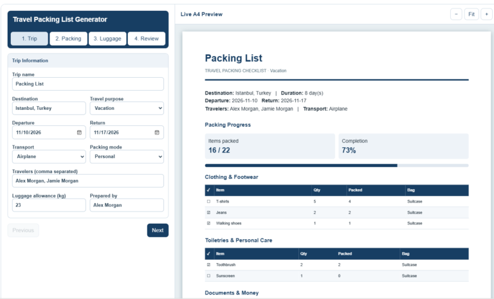Click the packing completion progress bar
Screen dimensions: 494x299
[336, 165]
